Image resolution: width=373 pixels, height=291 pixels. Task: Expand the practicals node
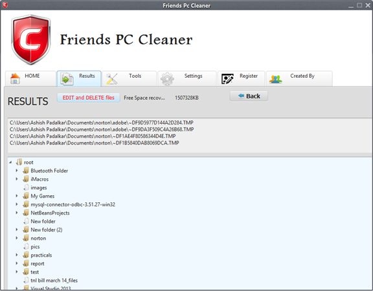pos(17,255)
